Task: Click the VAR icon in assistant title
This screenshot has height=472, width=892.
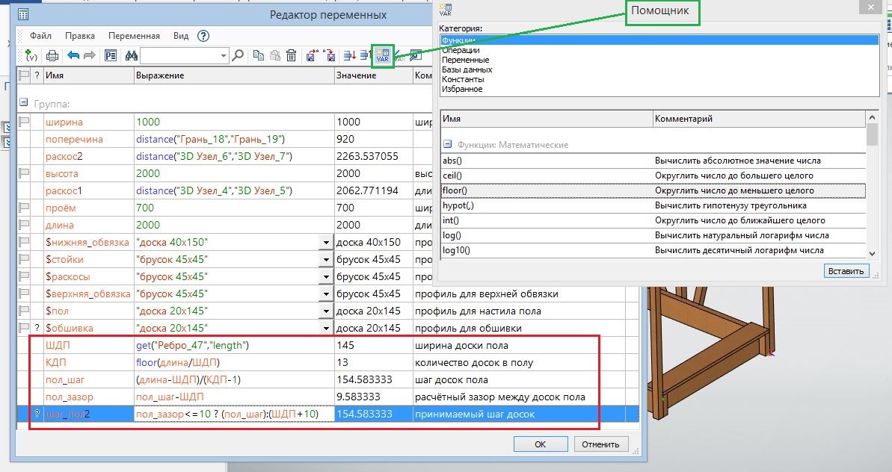Action: coord(446,10)
